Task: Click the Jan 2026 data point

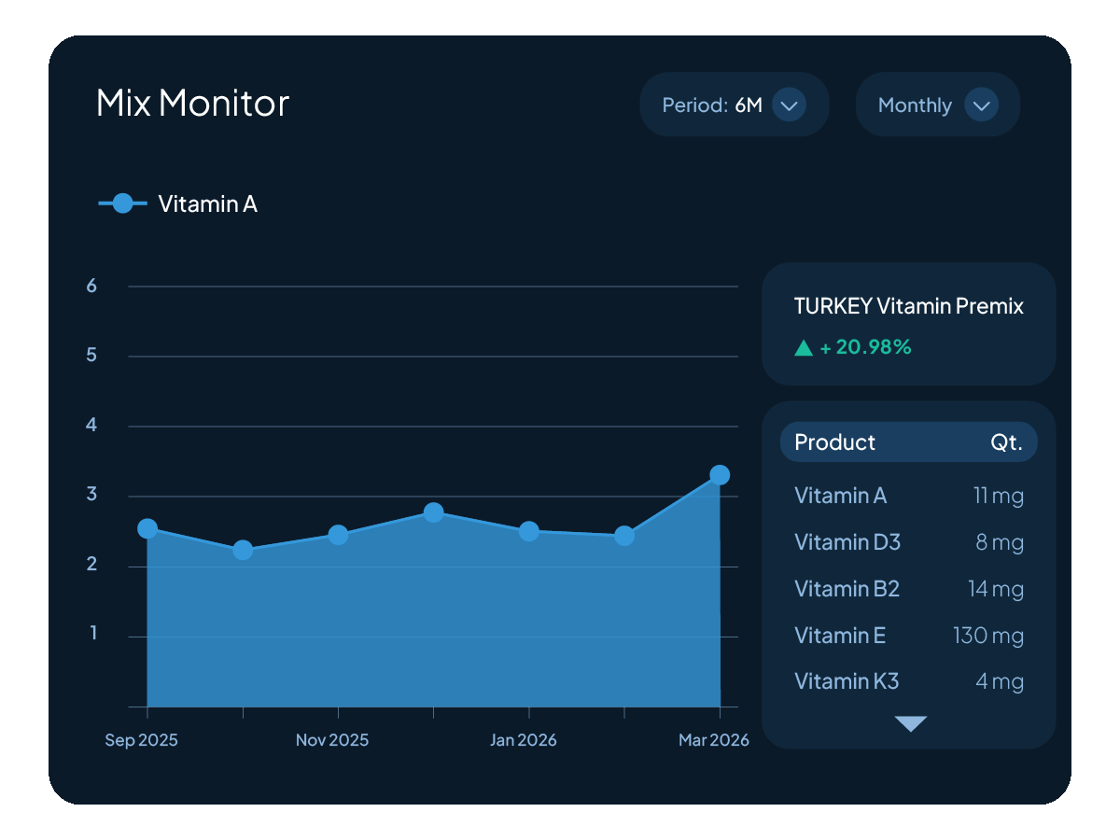Action: tap(529, 531)
